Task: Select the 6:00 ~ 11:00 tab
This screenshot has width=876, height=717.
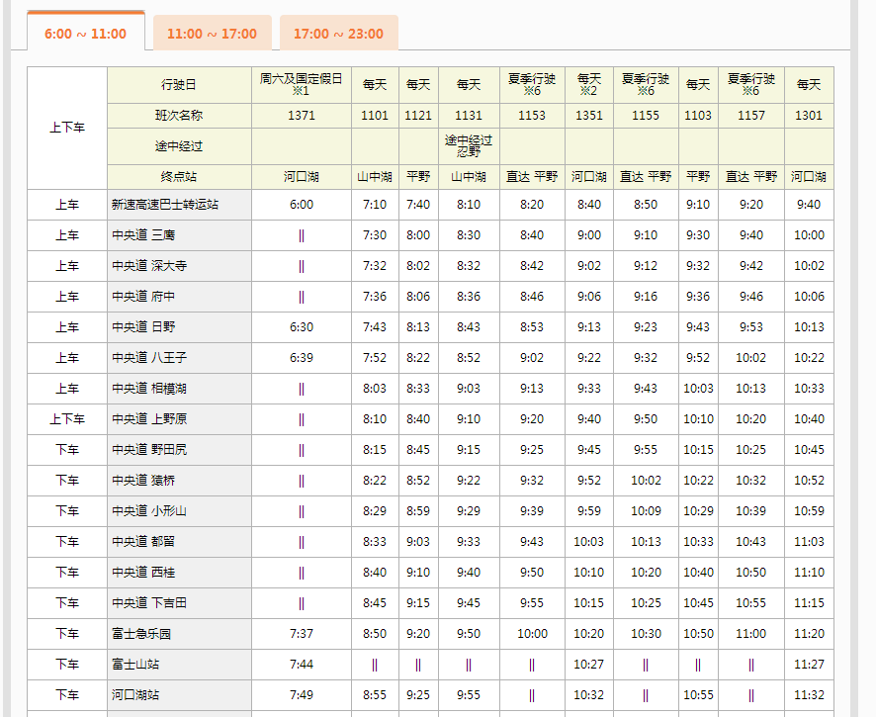Action: coord(86,34)
